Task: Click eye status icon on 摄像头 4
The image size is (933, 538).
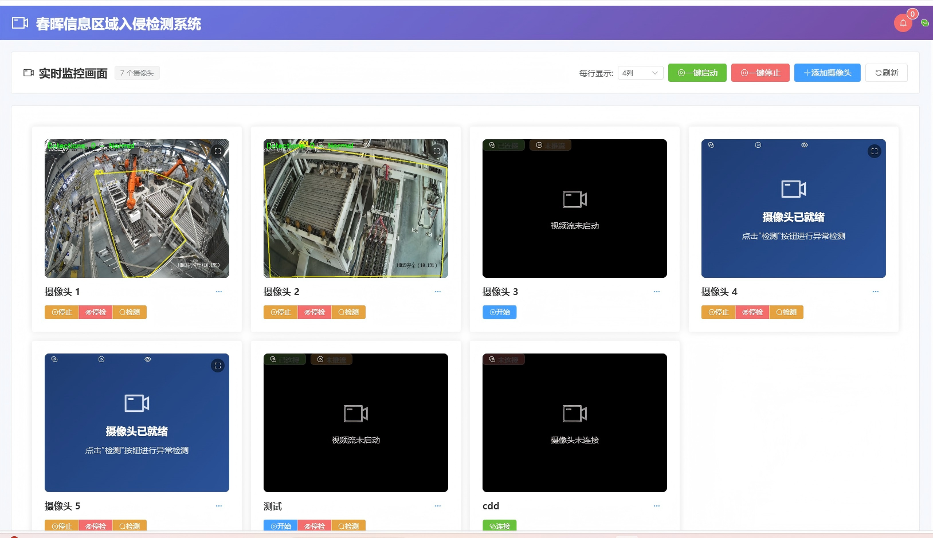Action: pos(805,146)
